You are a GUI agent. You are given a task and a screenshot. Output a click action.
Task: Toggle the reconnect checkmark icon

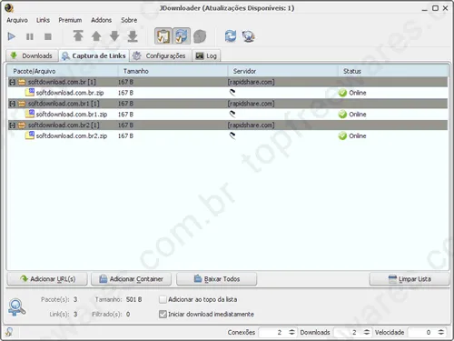(182, 36)
